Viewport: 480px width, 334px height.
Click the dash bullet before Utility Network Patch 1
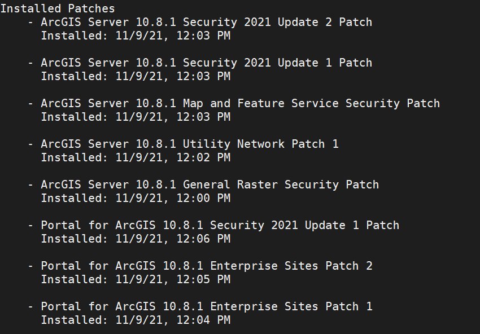point(30,144)
